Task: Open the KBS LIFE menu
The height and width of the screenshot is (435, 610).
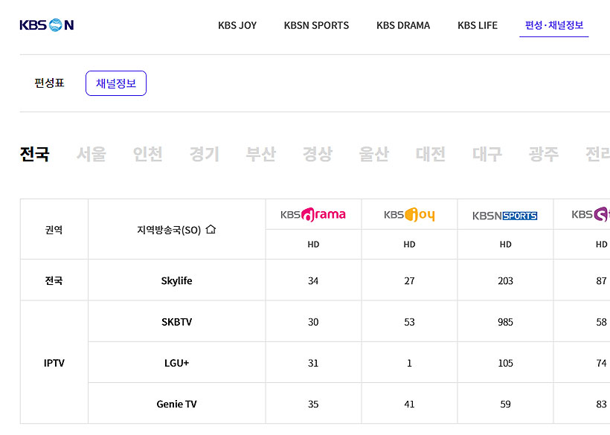Action: coord(478,25)
